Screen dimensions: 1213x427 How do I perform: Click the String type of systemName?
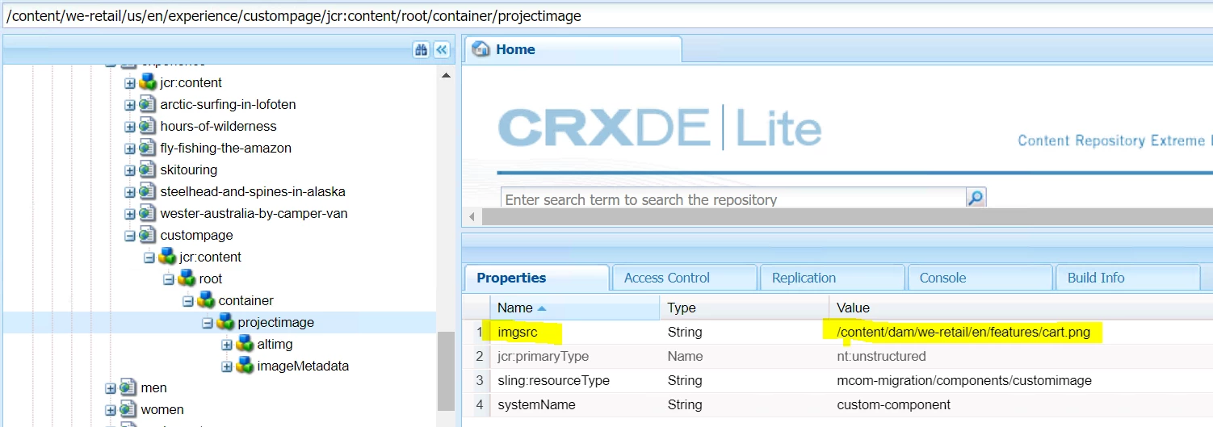(x=685, y=404)
